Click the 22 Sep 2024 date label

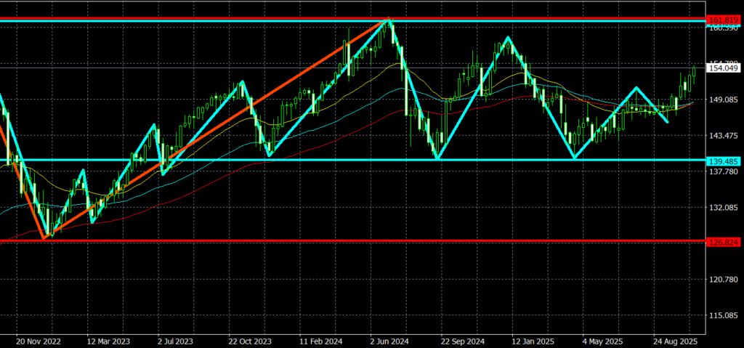tap(460, 339)
